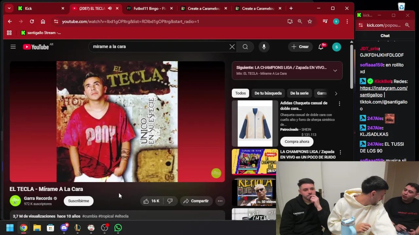Select the De tu búsqueda chip
Viewport: 419px width, 235px height.
pyautogui.click(x=268, y=93)
